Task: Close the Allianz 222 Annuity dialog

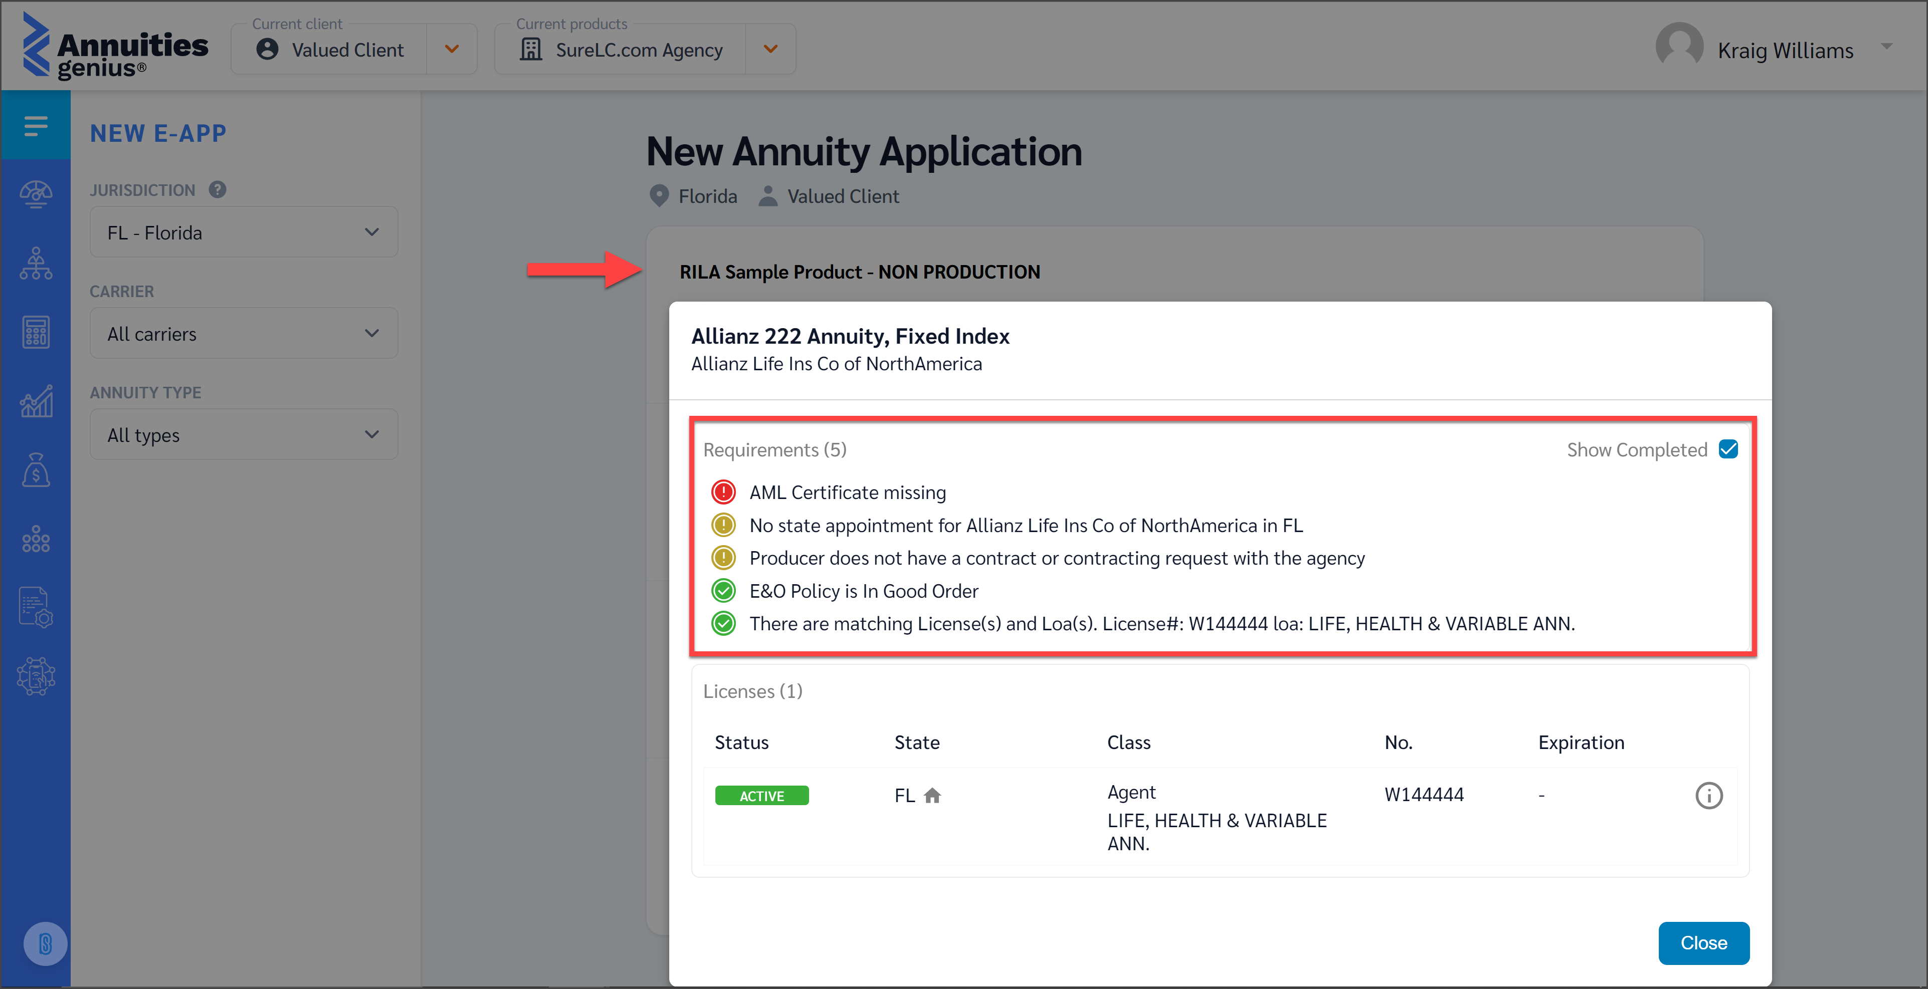Action: pos(1703,943)
